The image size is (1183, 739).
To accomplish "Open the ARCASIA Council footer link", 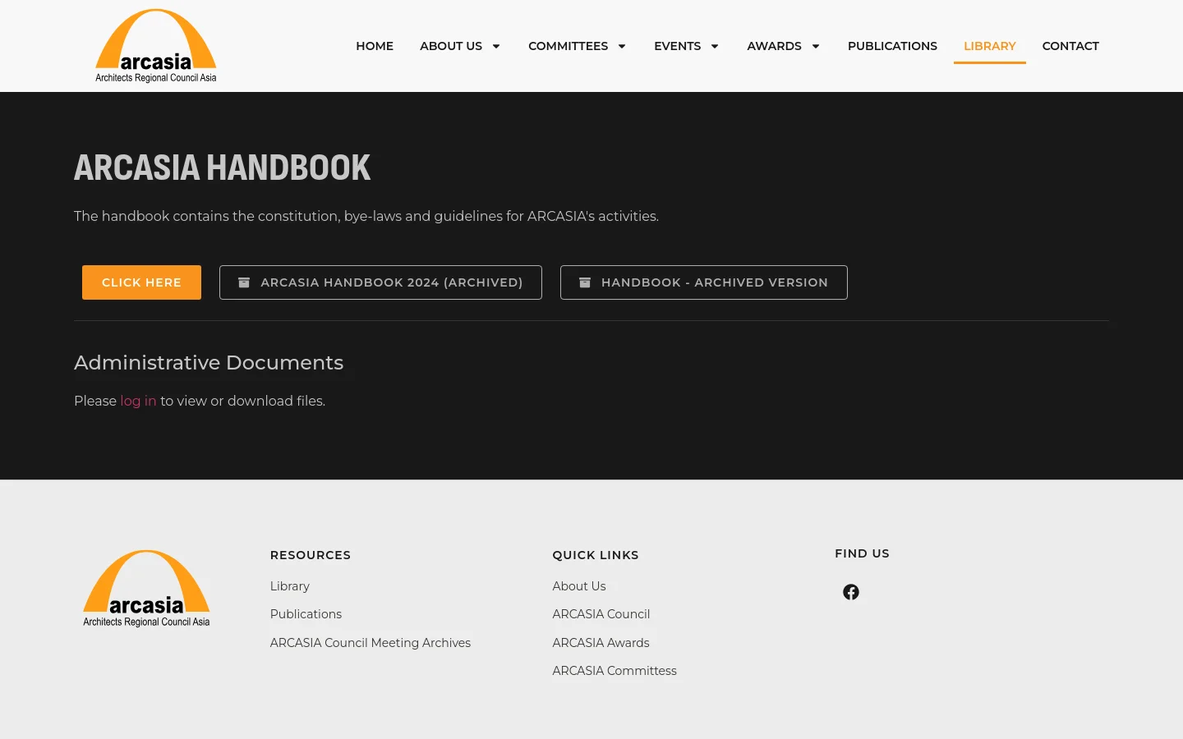I will 601,614.
